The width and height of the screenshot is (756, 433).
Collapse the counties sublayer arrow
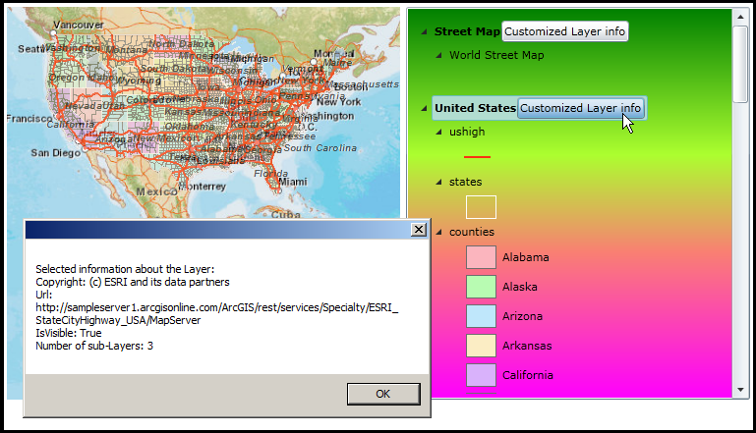pos(439,232)
